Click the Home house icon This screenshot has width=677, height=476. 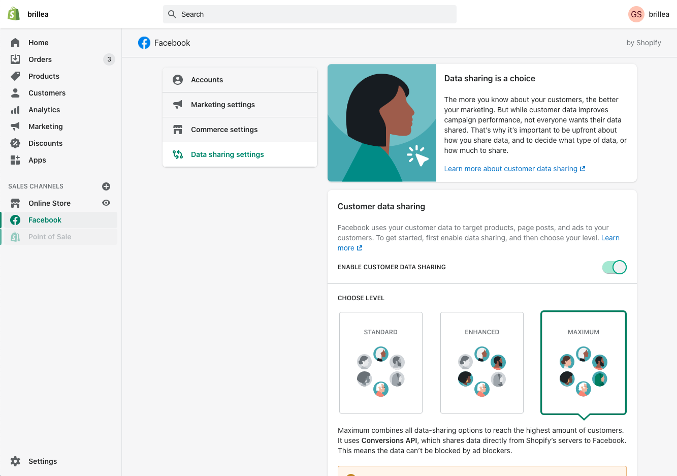click(15, 43)
